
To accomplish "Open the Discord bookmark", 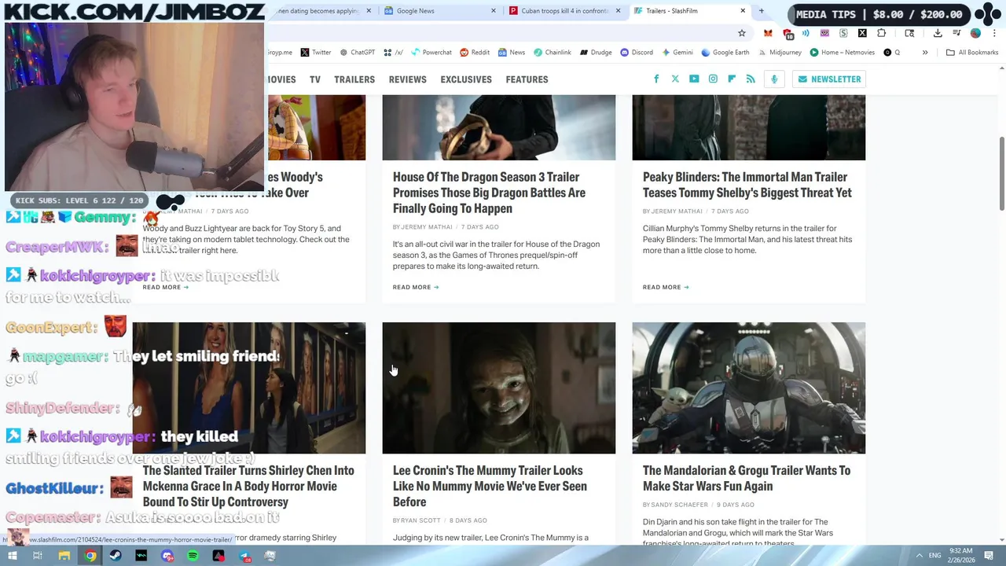I will click(637, 53).
